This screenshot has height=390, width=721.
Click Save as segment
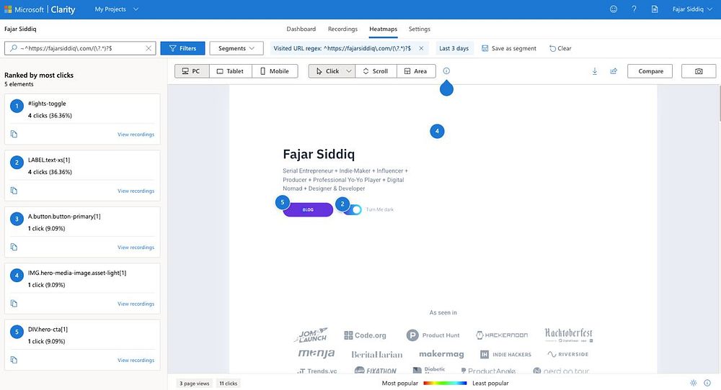509,48
